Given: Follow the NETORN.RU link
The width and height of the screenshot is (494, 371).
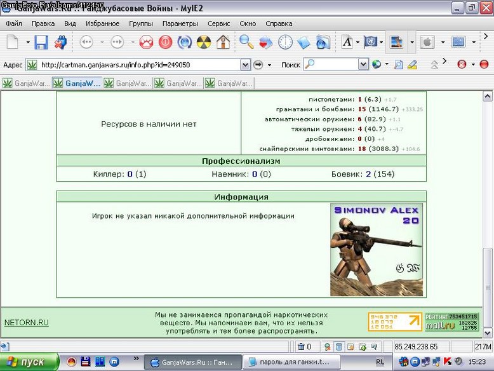Looking at the screenshot, I should coord(27,323).
